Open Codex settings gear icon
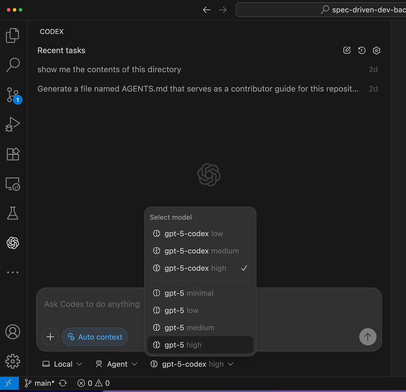Screen dimensions: 406x392 [x=376, y=50]
